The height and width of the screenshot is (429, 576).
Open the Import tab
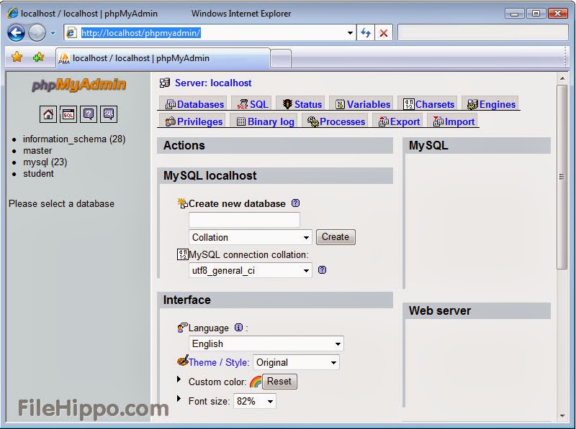(x=454, y=121)
